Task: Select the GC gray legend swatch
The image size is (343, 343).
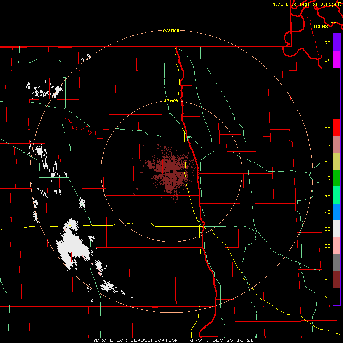Action: 337,263
